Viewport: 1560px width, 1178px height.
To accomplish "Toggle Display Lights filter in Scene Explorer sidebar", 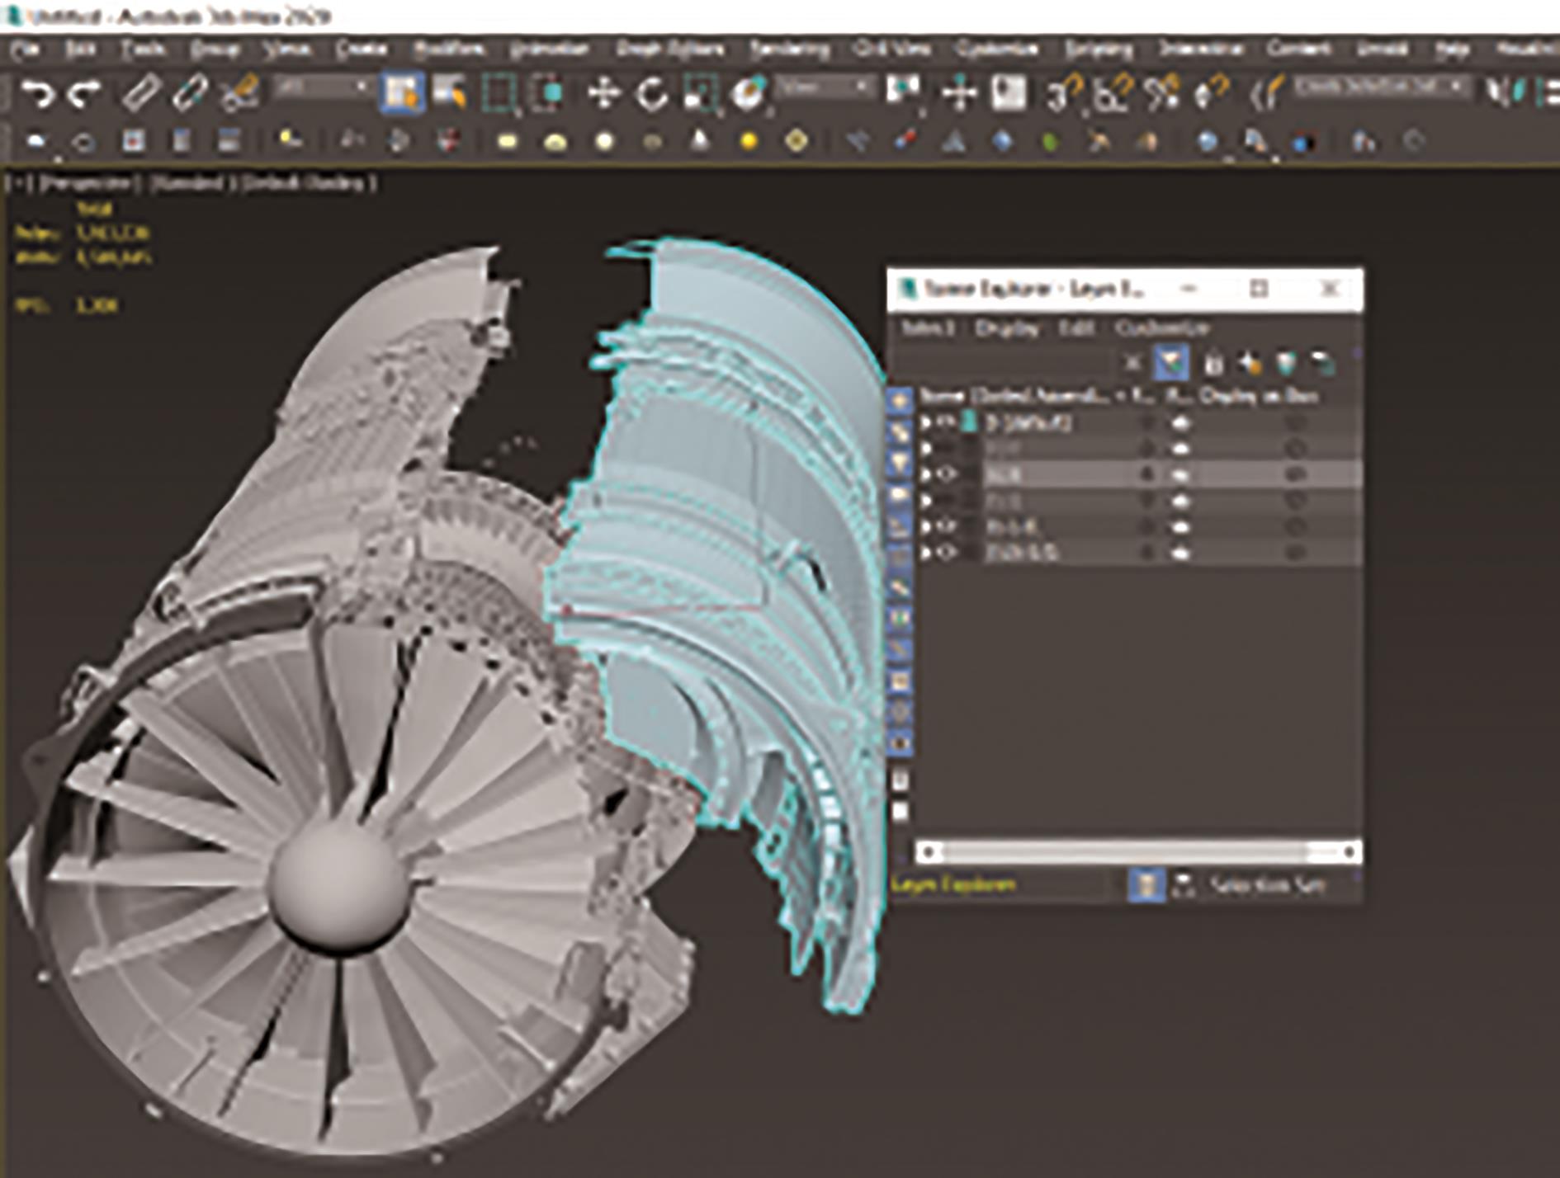I will 900,463.
